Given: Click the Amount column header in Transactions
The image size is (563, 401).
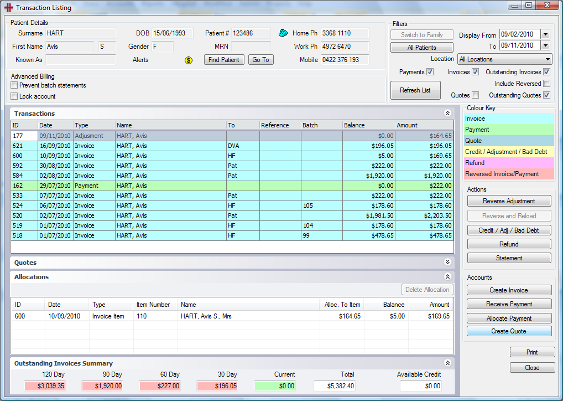Looking at the screenshot, I should coord(424,125).
